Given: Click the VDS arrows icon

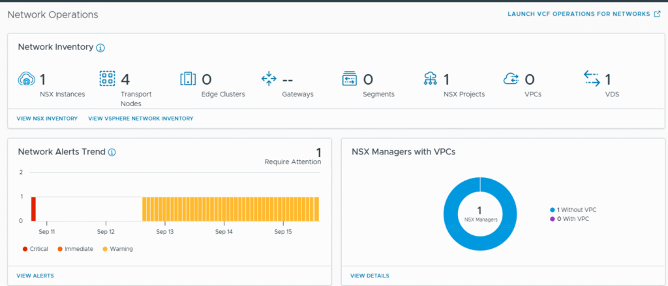Looking at the screenshot, I should [592, 79].
